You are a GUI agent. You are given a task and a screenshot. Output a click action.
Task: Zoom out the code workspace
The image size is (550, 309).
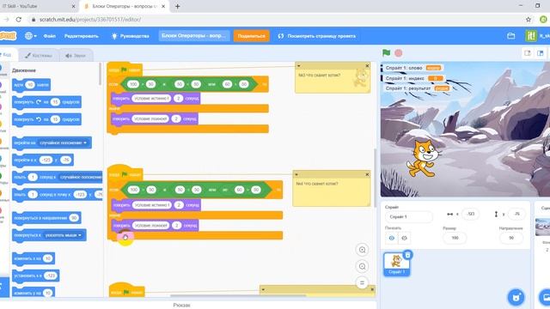click(362, 266)
